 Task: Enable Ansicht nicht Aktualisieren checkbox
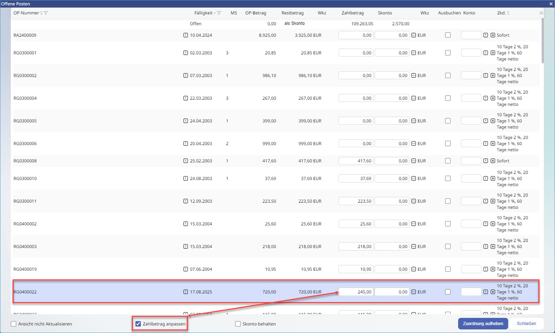(14, 324)
